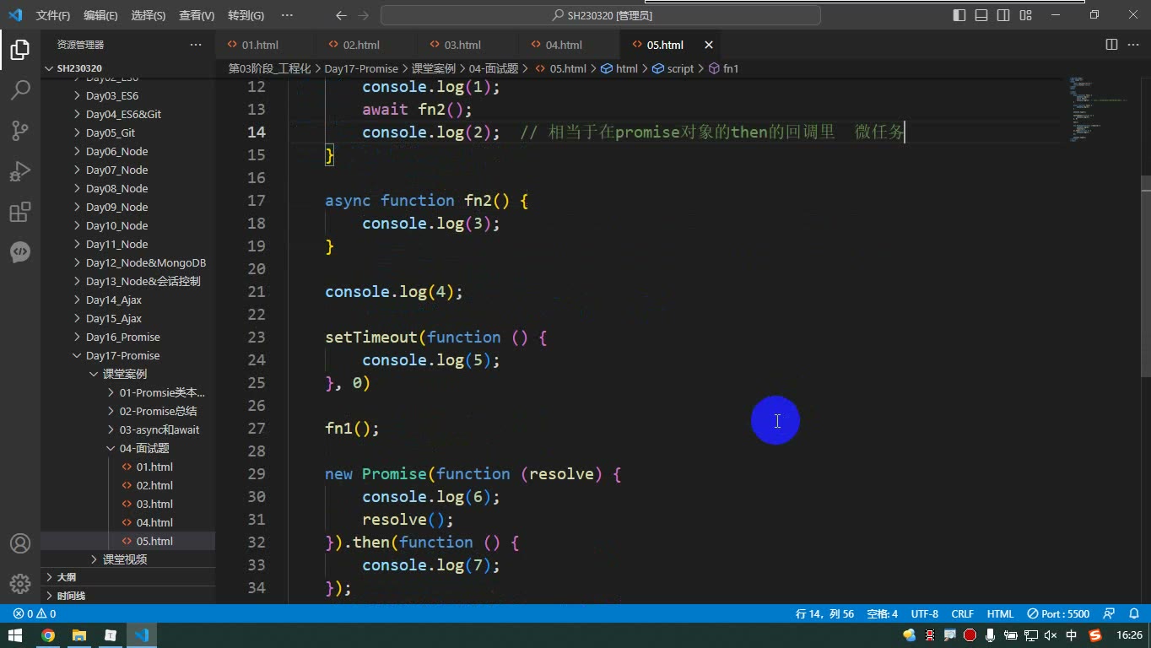Open File Explorer from the taskbar

(79, 635)
